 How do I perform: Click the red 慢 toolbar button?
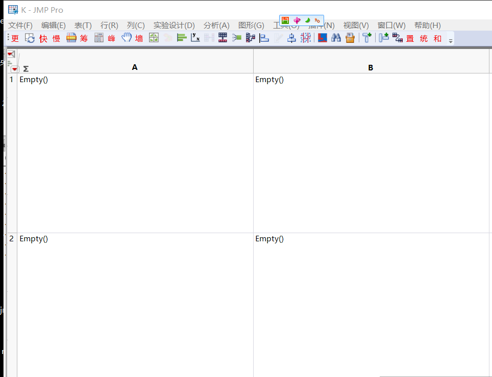click(57, 38)
